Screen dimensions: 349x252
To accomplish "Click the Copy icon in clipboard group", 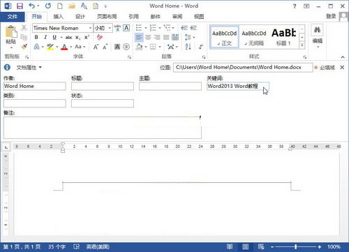I will (24, 37).
